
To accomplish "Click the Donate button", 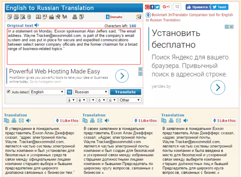I will point(114,17).
